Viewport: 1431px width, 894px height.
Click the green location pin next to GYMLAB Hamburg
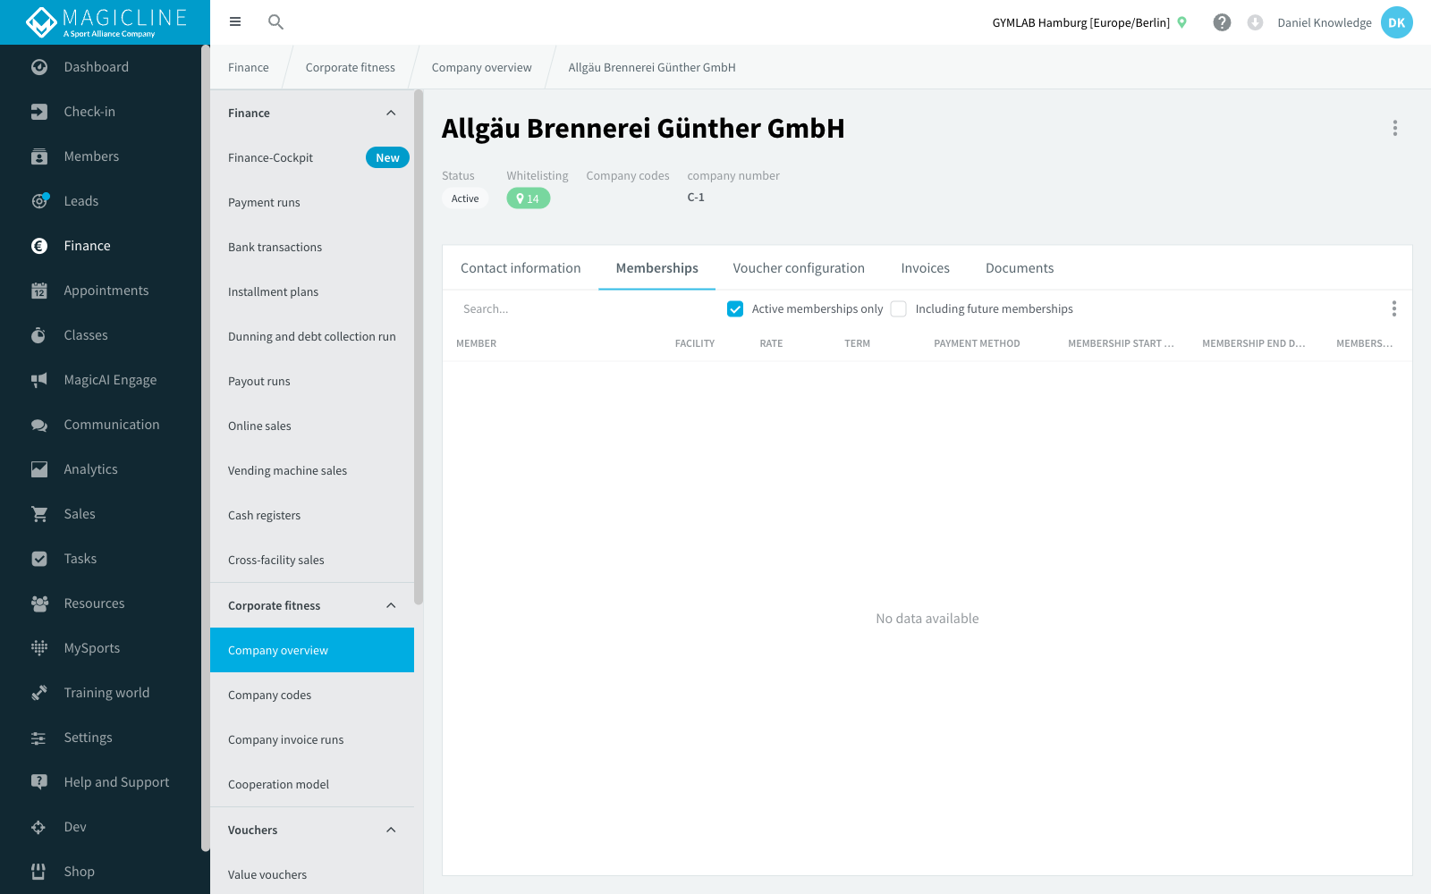1182,22
